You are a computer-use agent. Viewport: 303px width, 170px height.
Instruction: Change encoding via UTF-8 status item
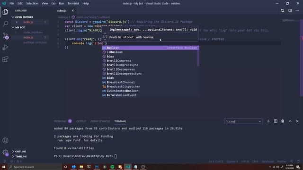tap(245, 161)
